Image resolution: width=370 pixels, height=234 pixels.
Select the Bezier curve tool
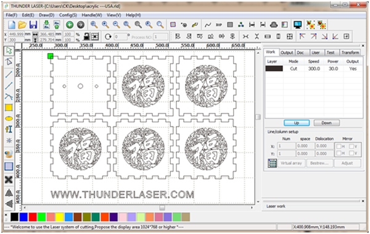[9, 96]
